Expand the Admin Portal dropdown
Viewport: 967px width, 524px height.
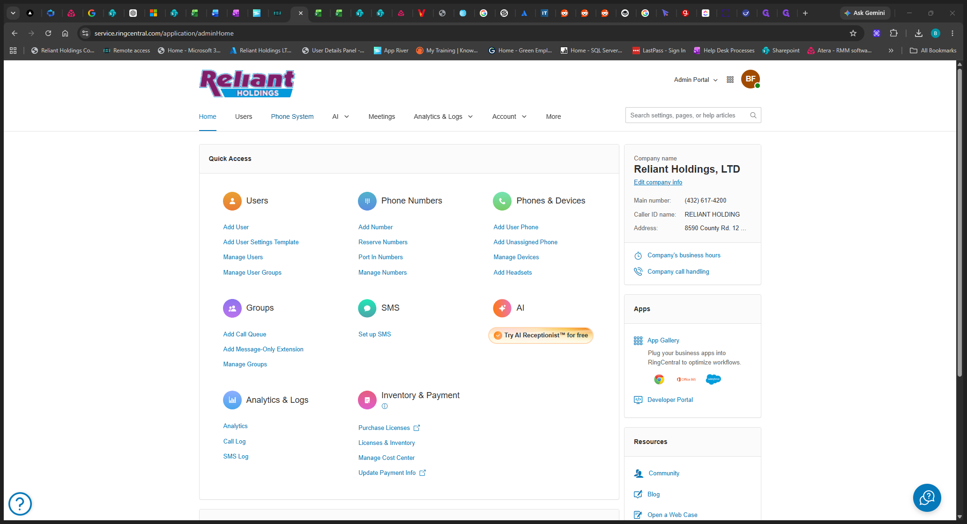point(696,80)
